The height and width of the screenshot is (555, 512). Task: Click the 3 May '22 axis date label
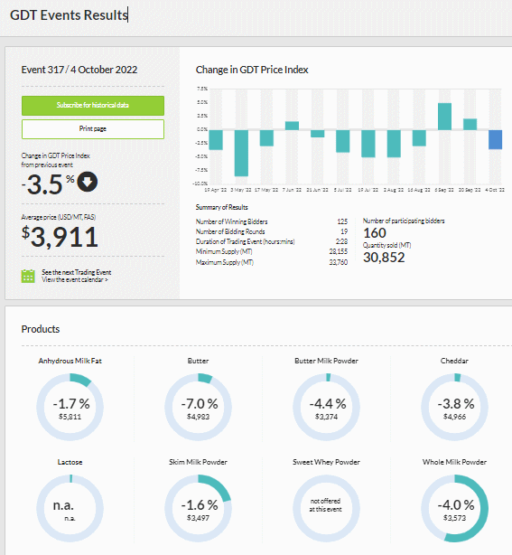click(241, 190)
